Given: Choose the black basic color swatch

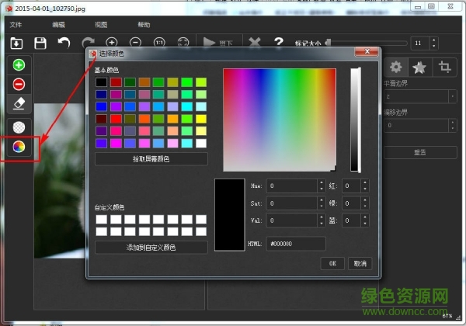Looking at the screenshot, I should pos(101,82).
